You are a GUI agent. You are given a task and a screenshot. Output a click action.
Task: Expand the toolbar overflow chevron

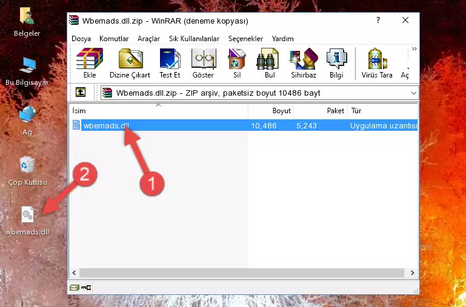click(414, 48)
